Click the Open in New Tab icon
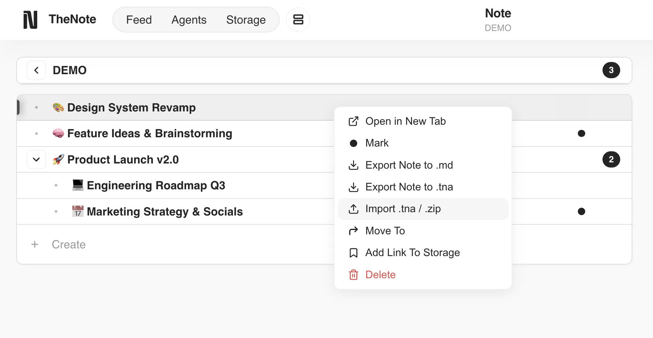The height and width of the screenshot is (338, 653). (x=353, y=121)
